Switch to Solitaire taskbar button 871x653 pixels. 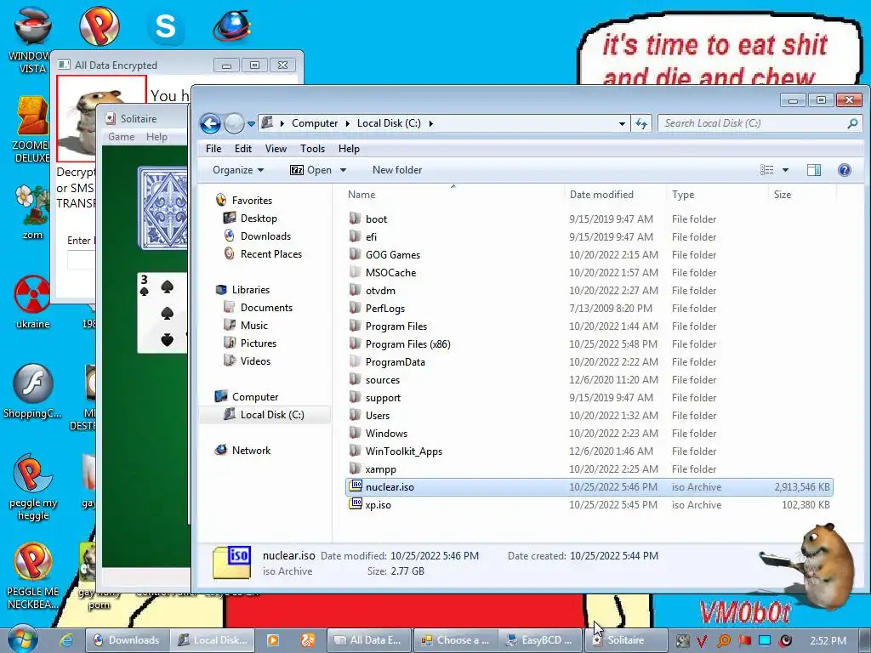(x=625, y=640)
